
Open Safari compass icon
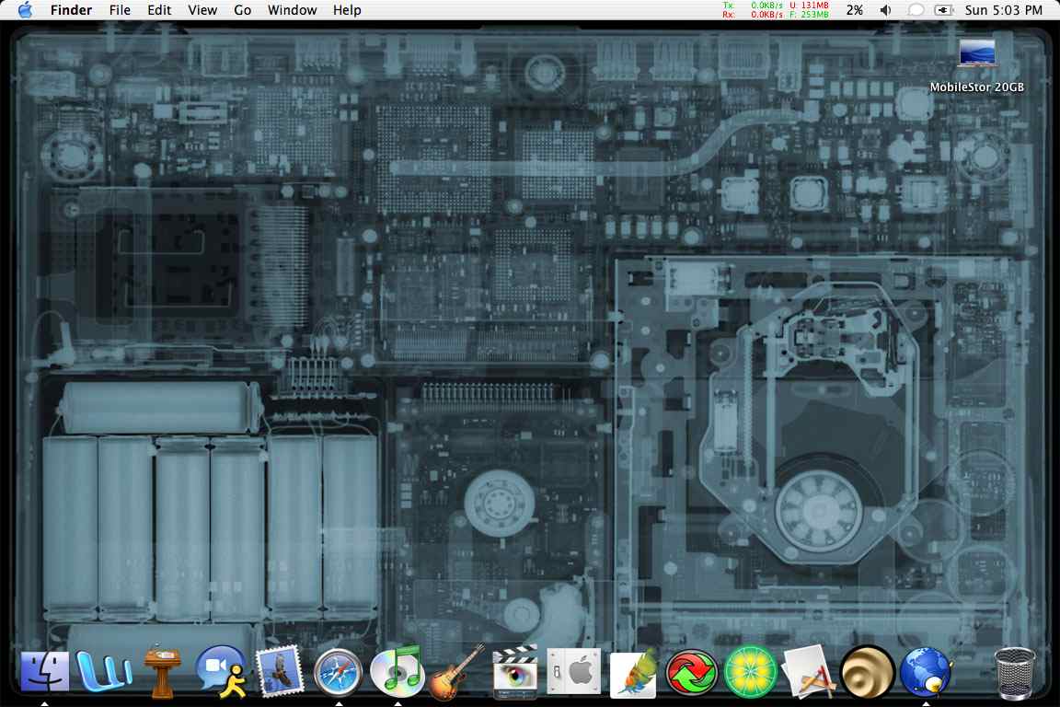[x=339, y=672]
